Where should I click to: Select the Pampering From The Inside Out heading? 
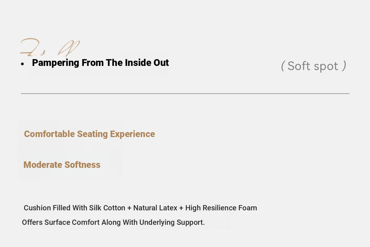pos(101,63)
